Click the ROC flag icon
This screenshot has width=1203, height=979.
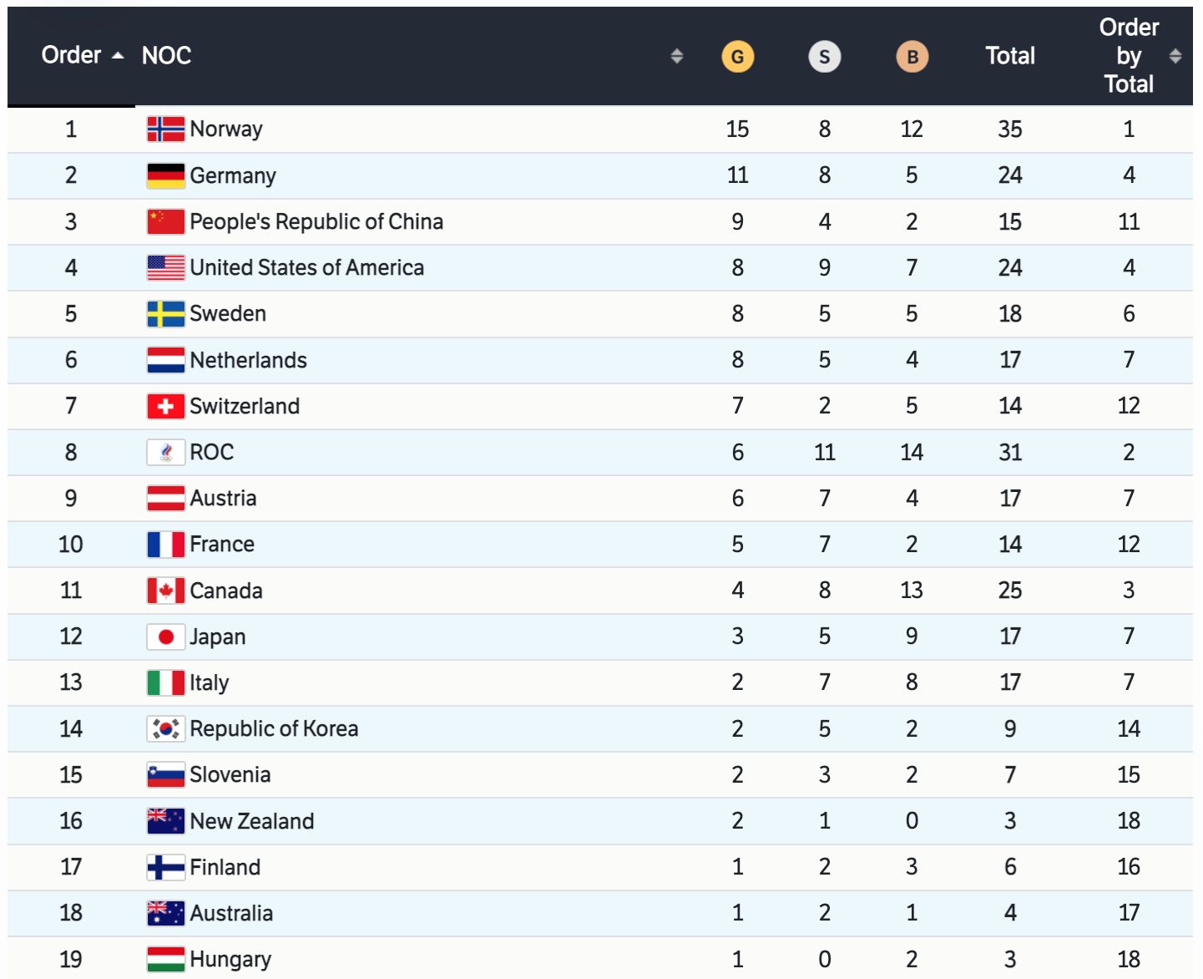click(165, 453)
